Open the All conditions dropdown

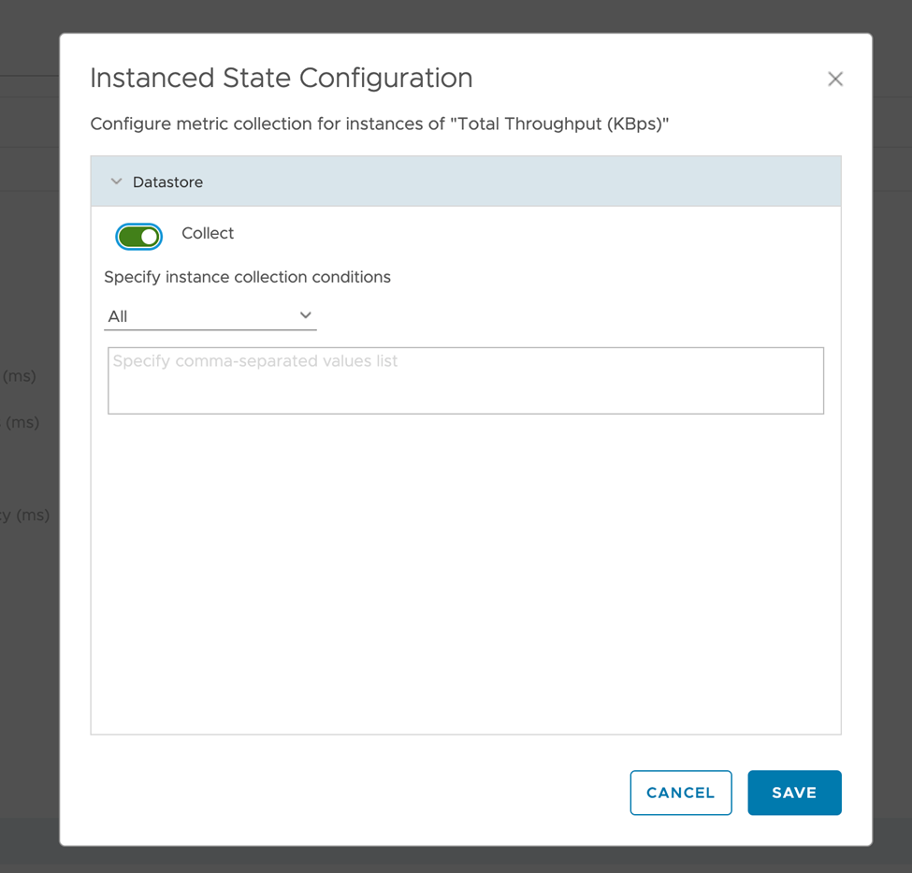(210, 316)
